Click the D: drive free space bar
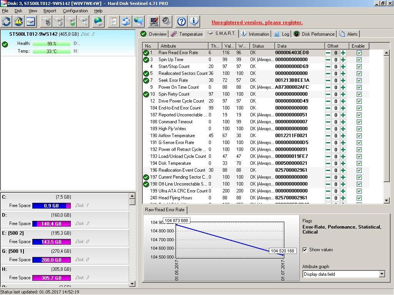Viewport: 394px width, 295px height. coord(51,224)
